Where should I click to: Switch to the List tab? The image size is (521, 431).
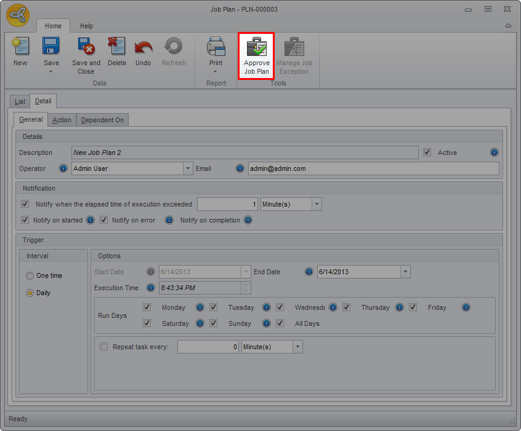click(20, 101)
